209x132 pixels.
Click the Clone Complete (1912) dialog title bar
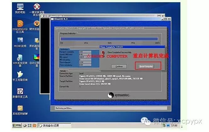coord(132,47)
